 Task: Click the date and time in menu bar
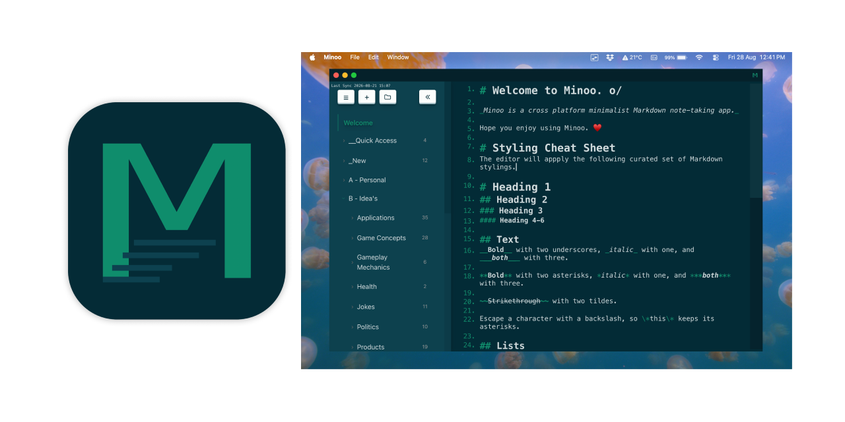tap(757, 57)
